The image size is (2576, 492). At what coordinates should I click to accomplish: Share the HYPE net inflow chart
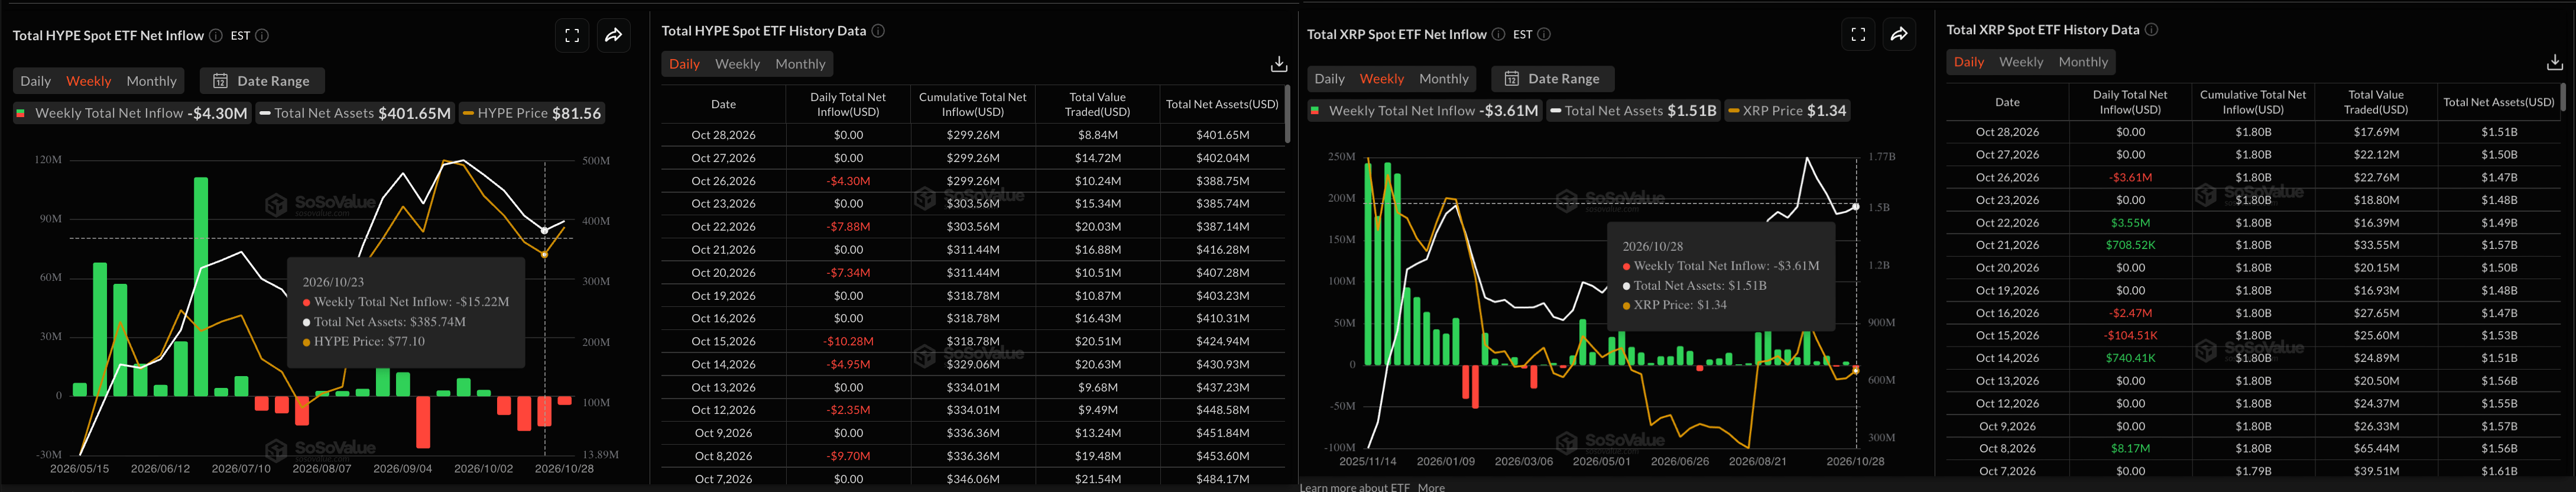pos(614,36)
